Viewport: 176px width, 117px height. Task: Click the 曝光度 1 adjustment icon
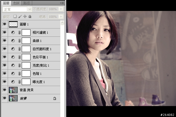click(x=13, y=82)
